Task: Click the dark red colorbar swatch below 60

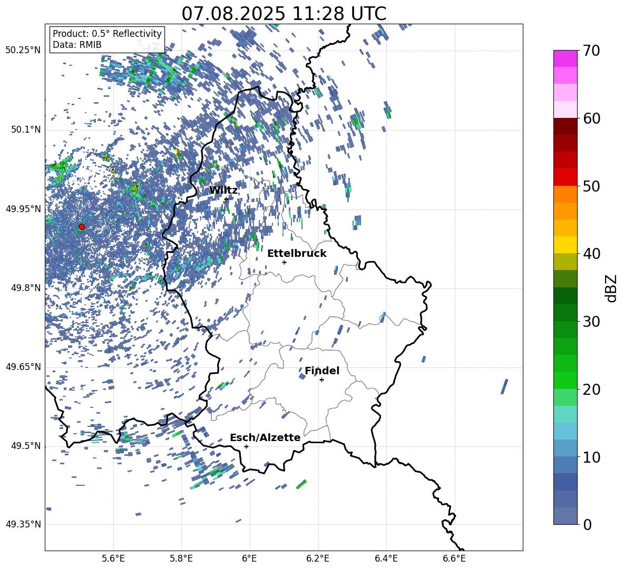Action: tap(565, 126)
